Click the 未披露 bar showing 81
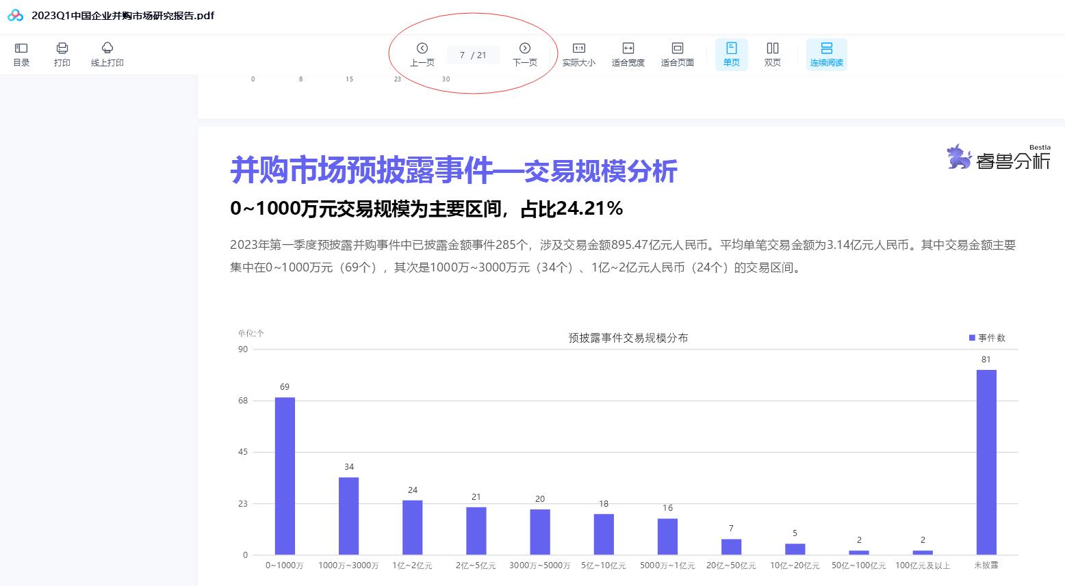Screen dimensions: 1065x586 pos(986,462)
